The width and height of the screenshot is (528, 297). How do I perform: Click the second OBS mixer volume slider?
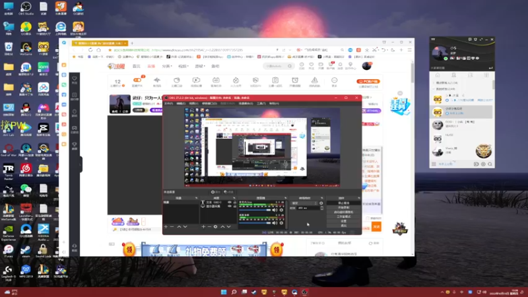tap(255, 222)
